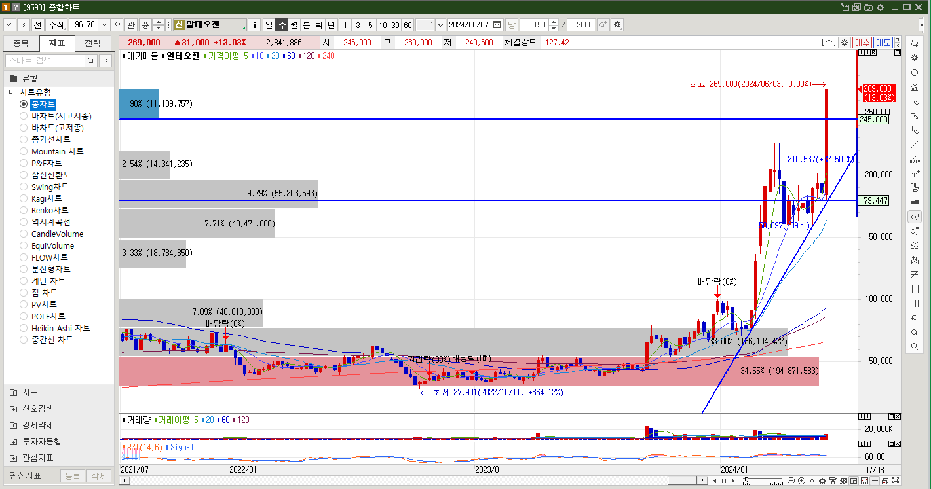The image size is (931, 489).
Task: Expand the 관심지표 tree section
Action: coord(13,458)
